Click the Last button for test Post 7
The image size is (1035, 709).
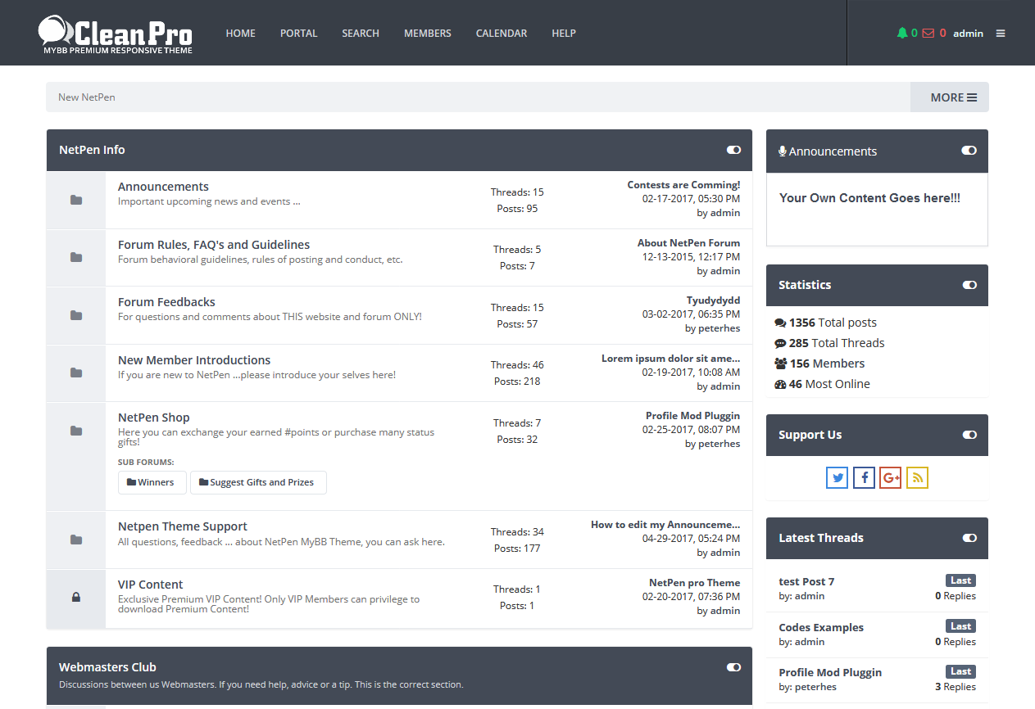[x=960, y=580]
